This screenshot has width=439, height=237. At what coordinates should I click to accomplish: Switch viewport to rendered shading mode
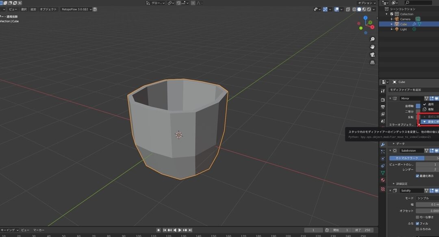pos(369,10)
